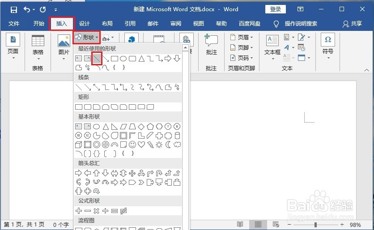Image resolution: width=374 pixels, height=230 pixels.
Task: Open the 页码 page number dropdown
Action: (x=242, y=58)
